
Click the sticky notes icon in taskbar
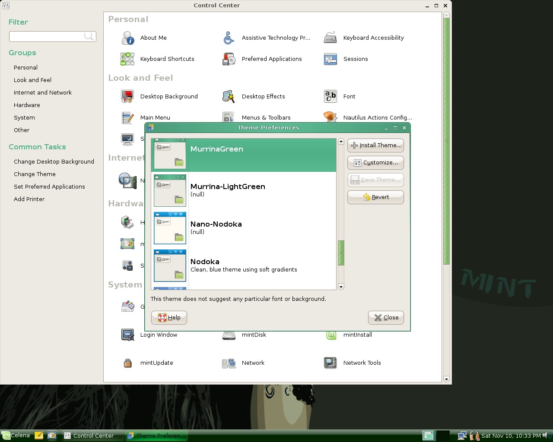pos(39,436)
